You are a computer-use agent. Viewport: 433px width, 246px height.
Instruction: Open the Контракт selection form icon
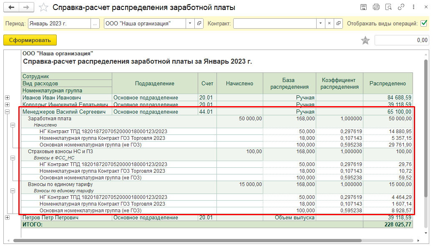pos(338,24)
